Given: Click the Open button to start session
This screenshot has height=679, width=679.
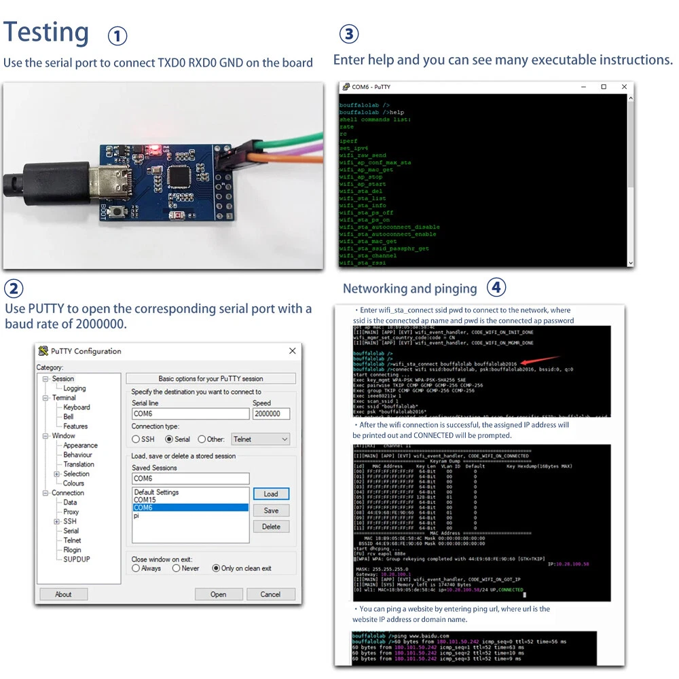Looking at the screenshot, I should 218,594.
